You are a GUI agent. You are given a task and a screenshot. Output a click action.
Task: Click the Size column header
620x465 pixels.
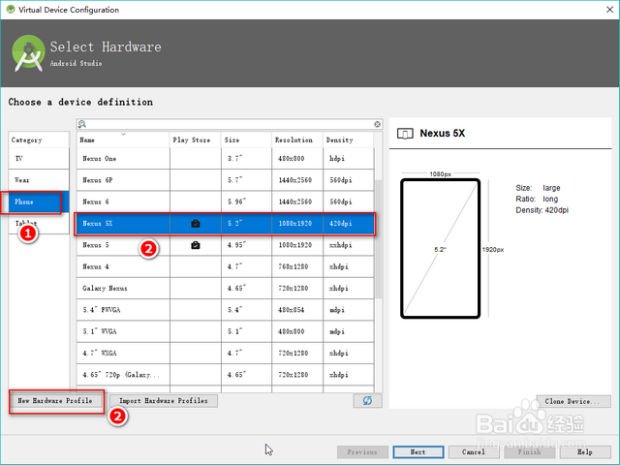246,139
